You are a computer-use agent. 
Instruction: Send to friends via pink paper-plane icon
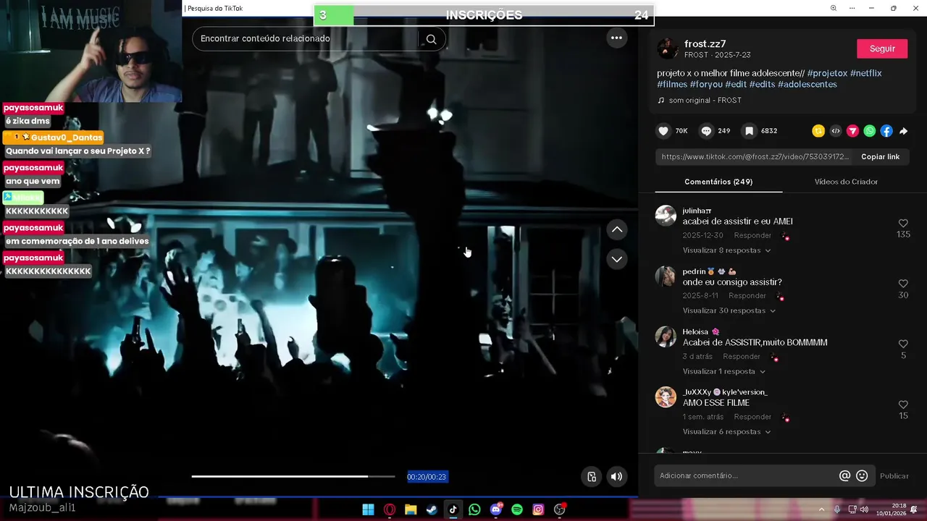coord(852,131)
